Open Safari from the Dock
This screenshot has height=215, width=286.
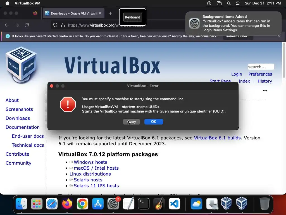pyautogui.click(x=52, y=204)
